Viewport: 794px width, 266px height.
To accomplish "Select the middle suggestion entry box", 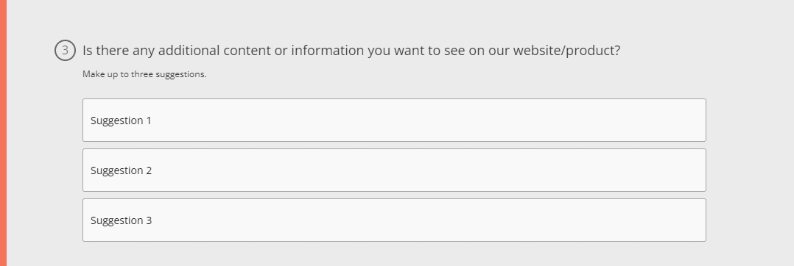I will (394, 170).
